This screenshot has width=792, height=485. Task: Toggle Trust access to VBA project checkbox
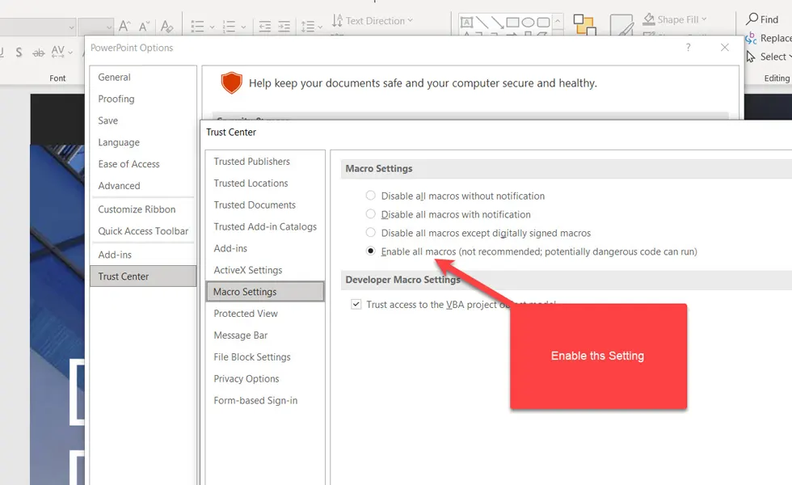(356, 304)
